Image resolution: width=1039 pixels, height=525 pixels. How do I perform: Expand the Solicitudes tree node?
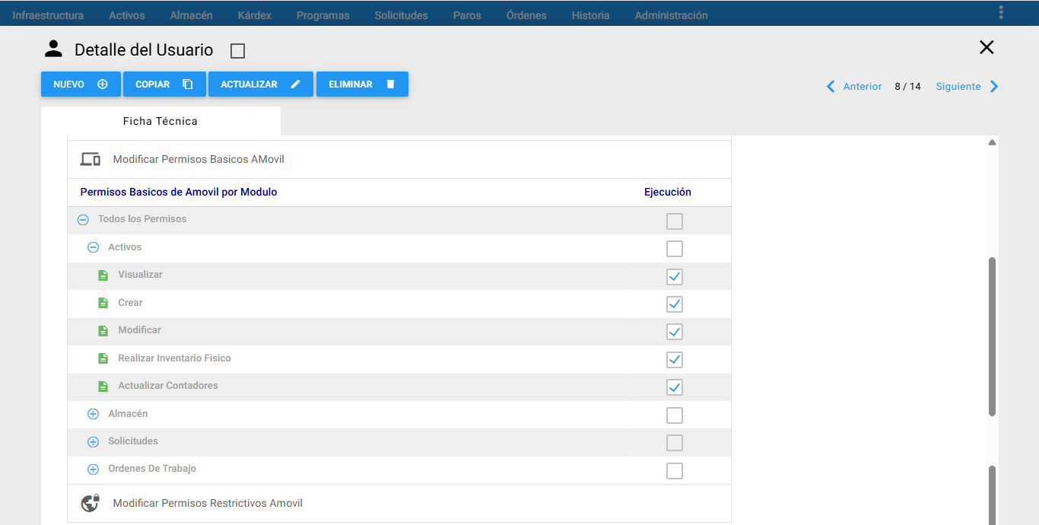(x=93, y=442)
